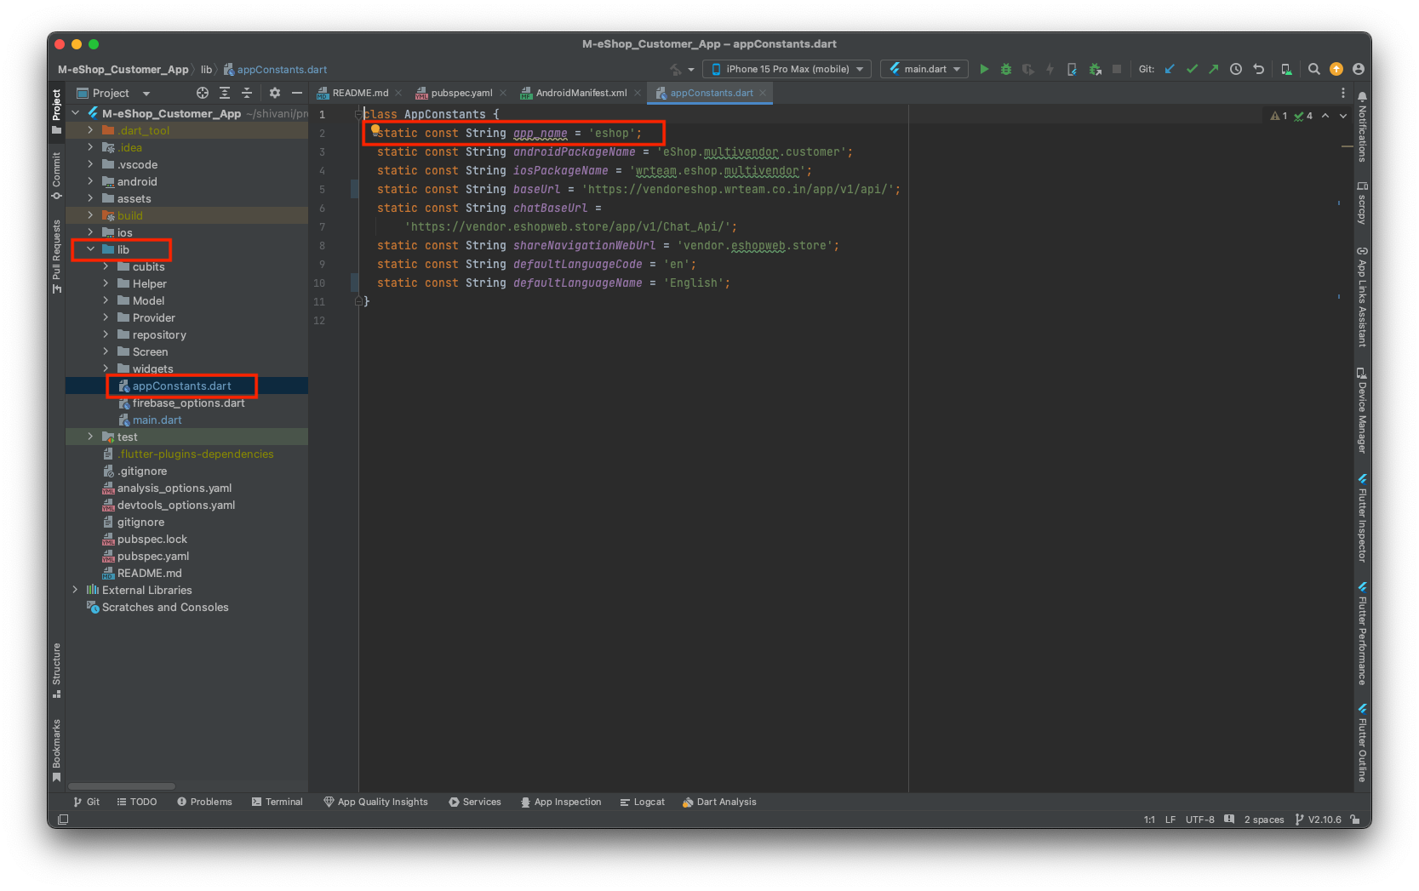The width and height of the screenshot is (1419, 891).
Task: Change the UTF-8 file encoding
Action: click(x=1199, y=820)
